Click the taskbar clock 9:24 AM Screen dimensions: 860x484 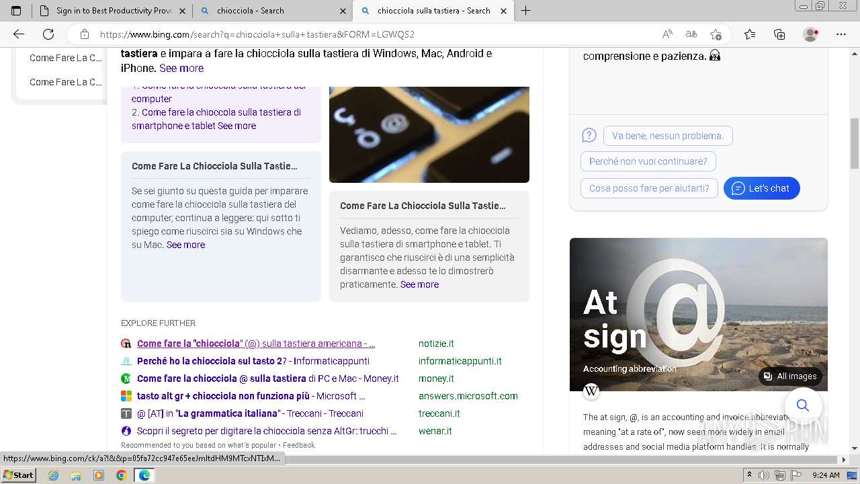826,475
